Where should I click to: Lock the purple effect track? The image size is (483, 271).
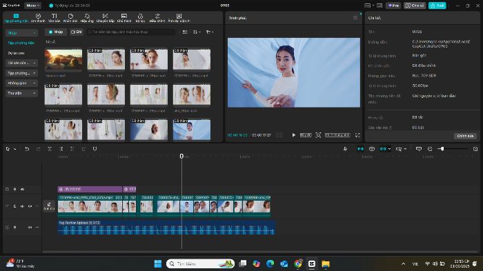14,189
